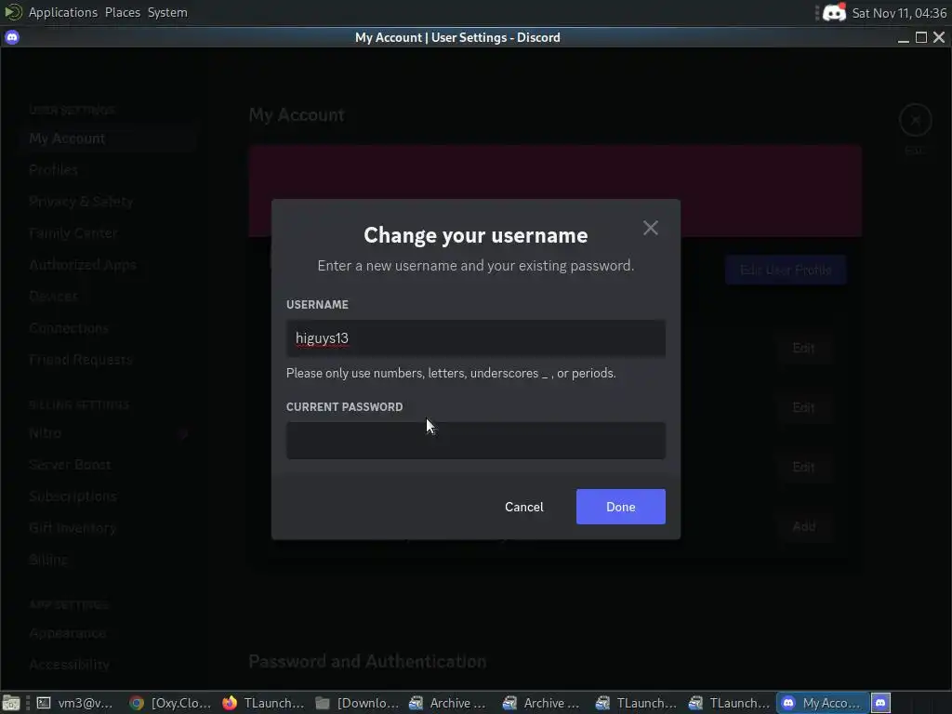Minimize the Discord window

(903, 37)
